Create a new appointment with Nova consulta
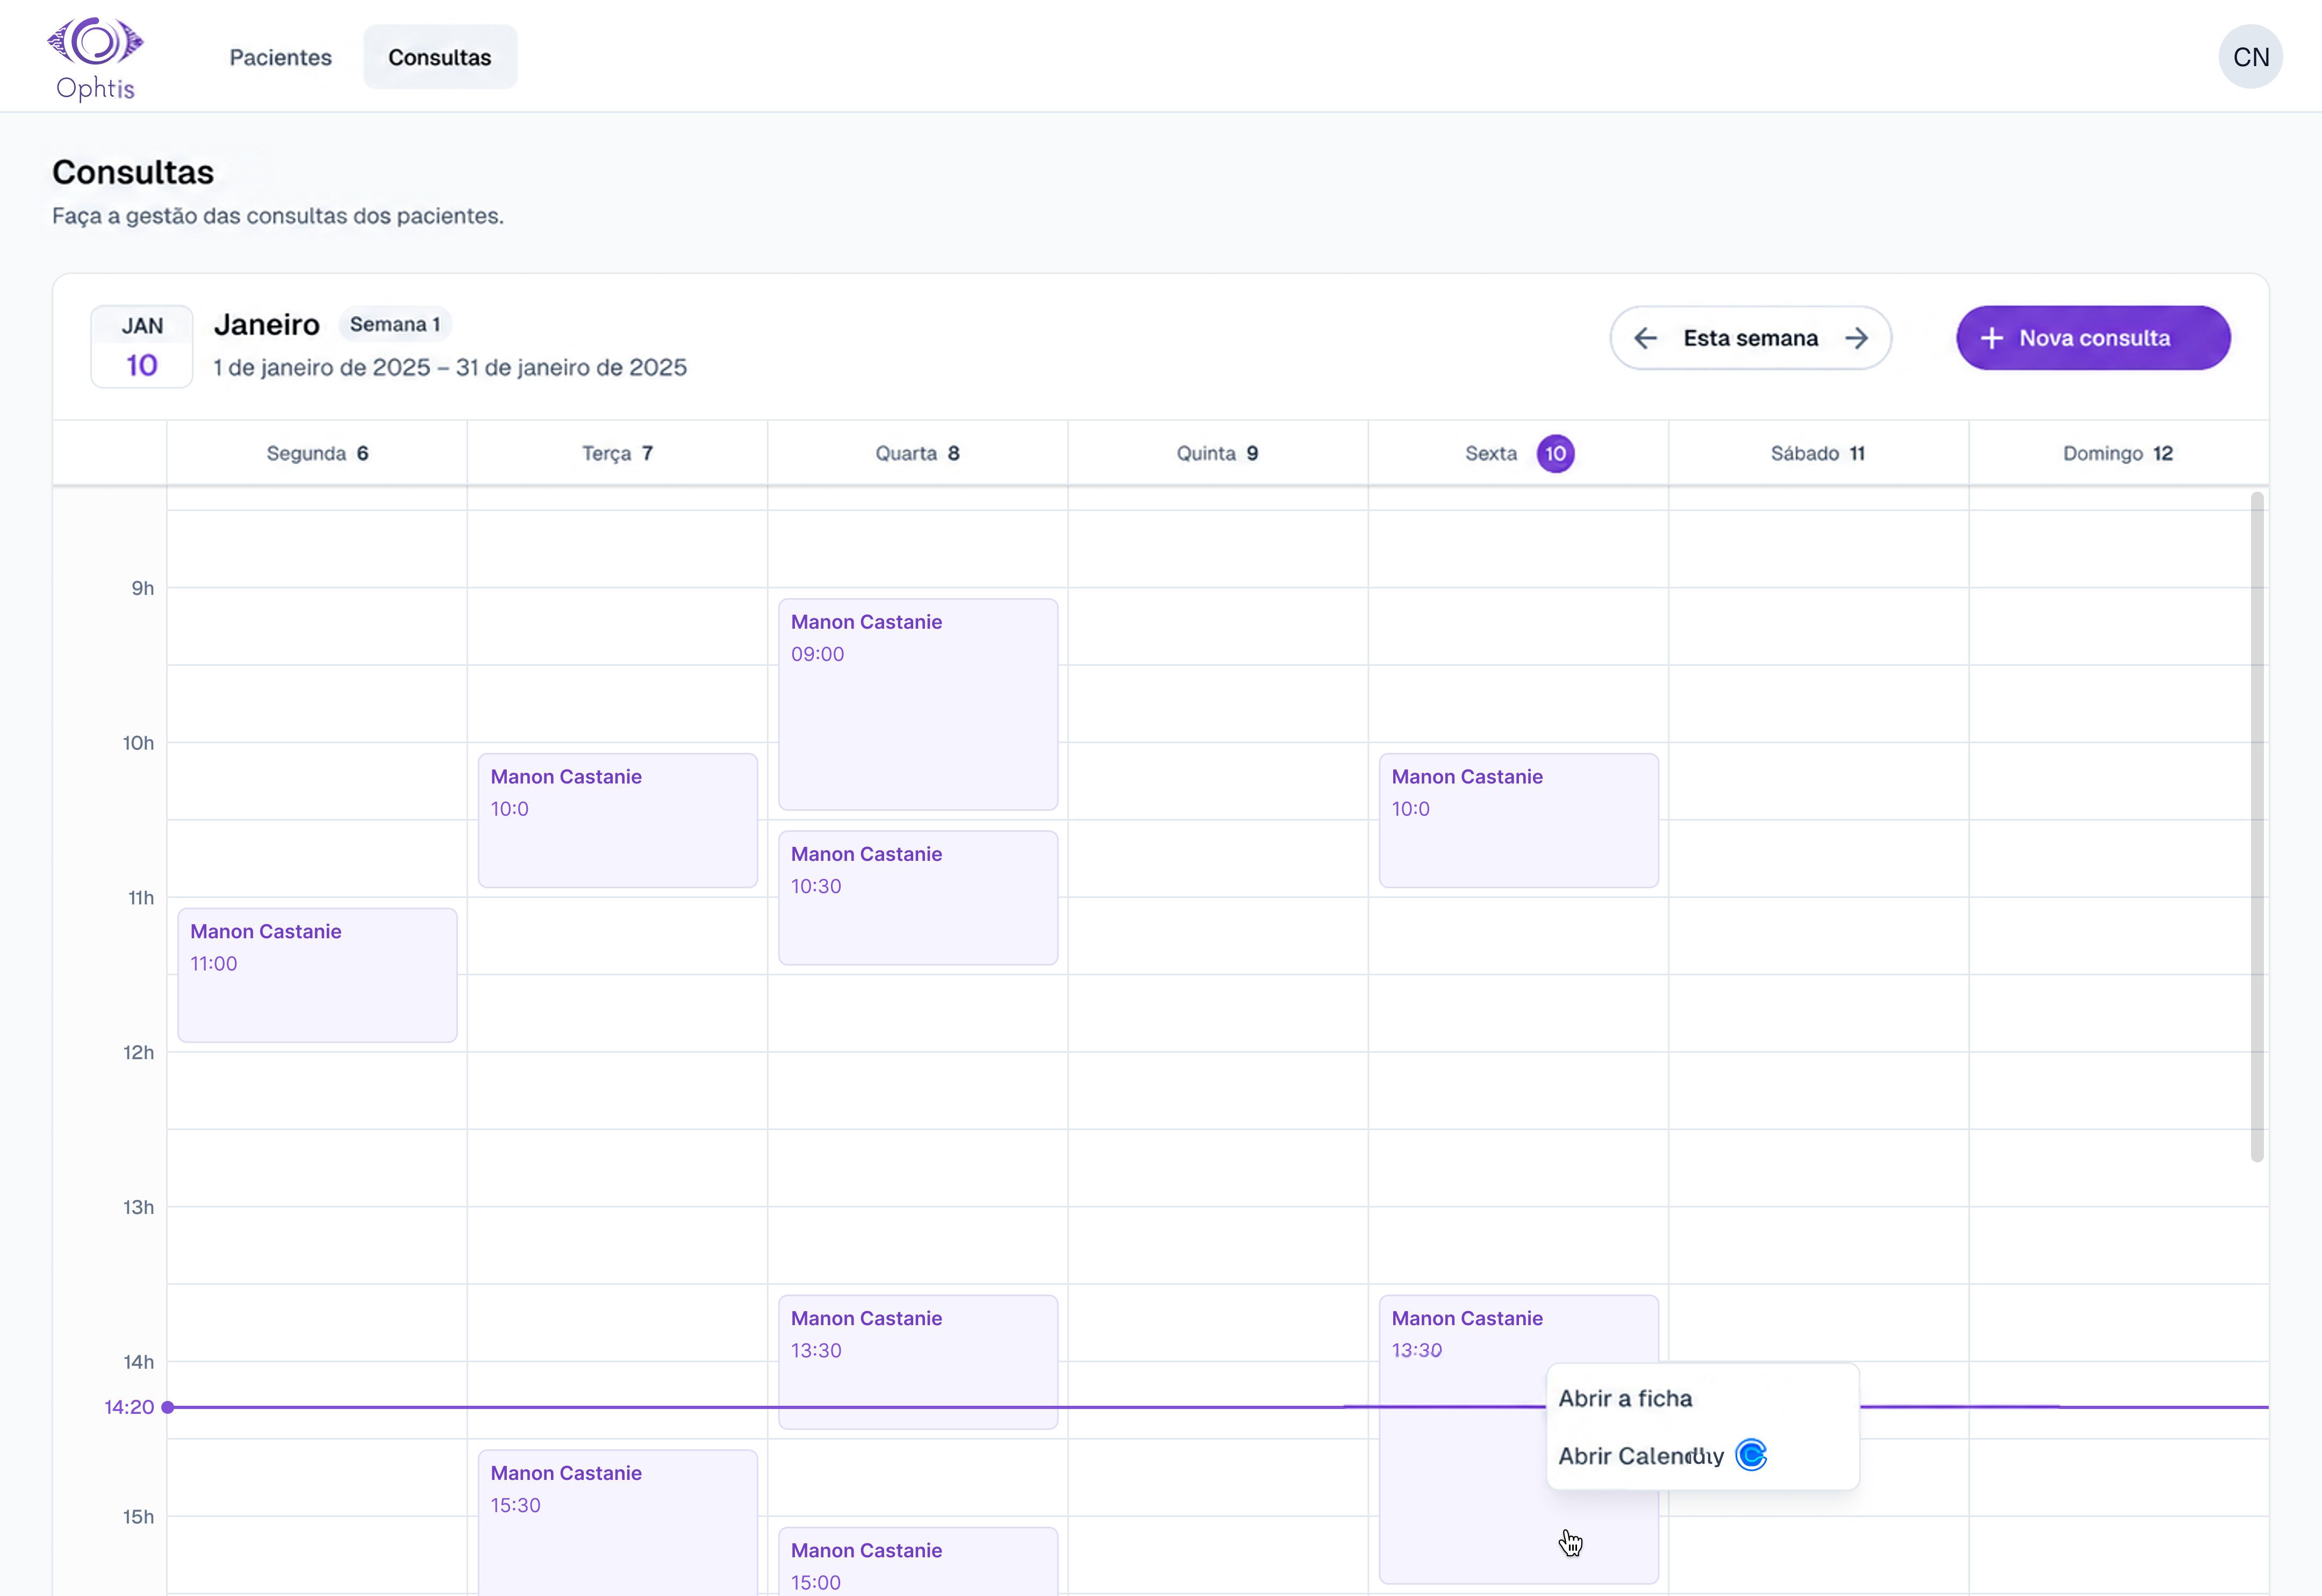 coord(2093,338)
